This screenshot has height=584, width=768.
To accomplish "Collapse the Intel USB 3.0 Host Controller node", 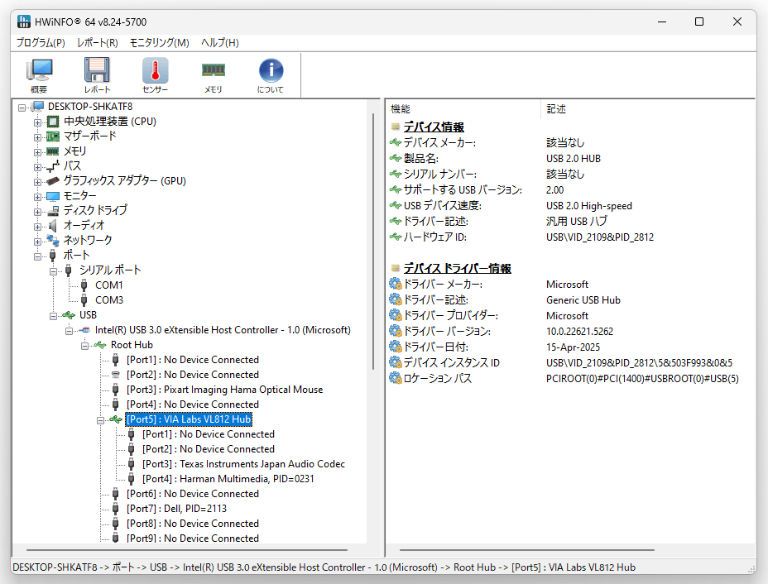I will click(x=69, y=331).
